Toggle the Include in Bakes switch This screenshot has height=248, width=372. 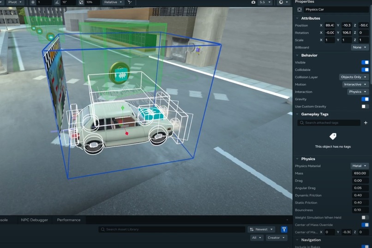click(365, 247)
